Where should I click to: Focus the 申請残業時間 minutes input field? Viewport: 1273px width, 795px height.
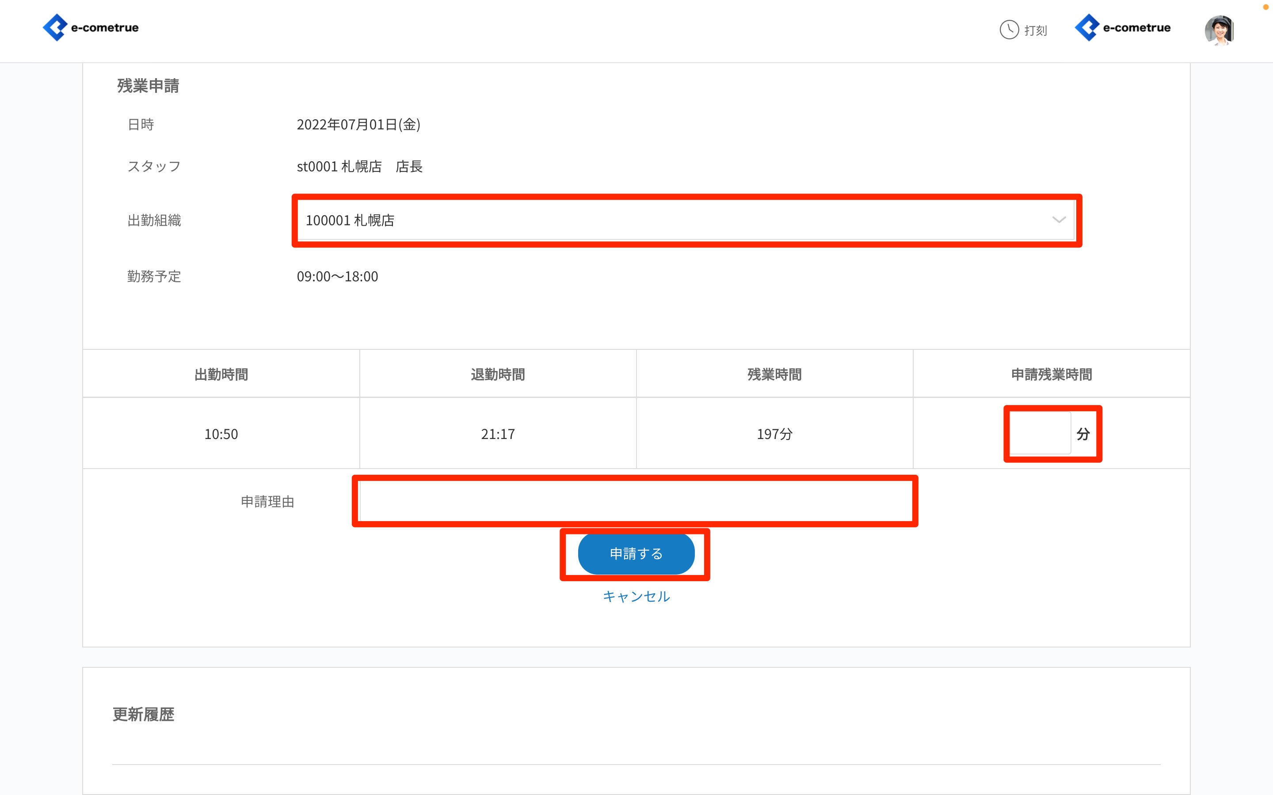coord(1040,433)
